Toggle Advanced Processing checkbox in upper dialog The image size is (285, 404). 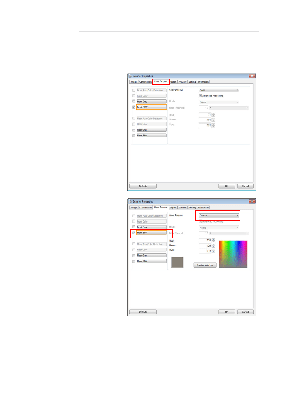(200, 96)
